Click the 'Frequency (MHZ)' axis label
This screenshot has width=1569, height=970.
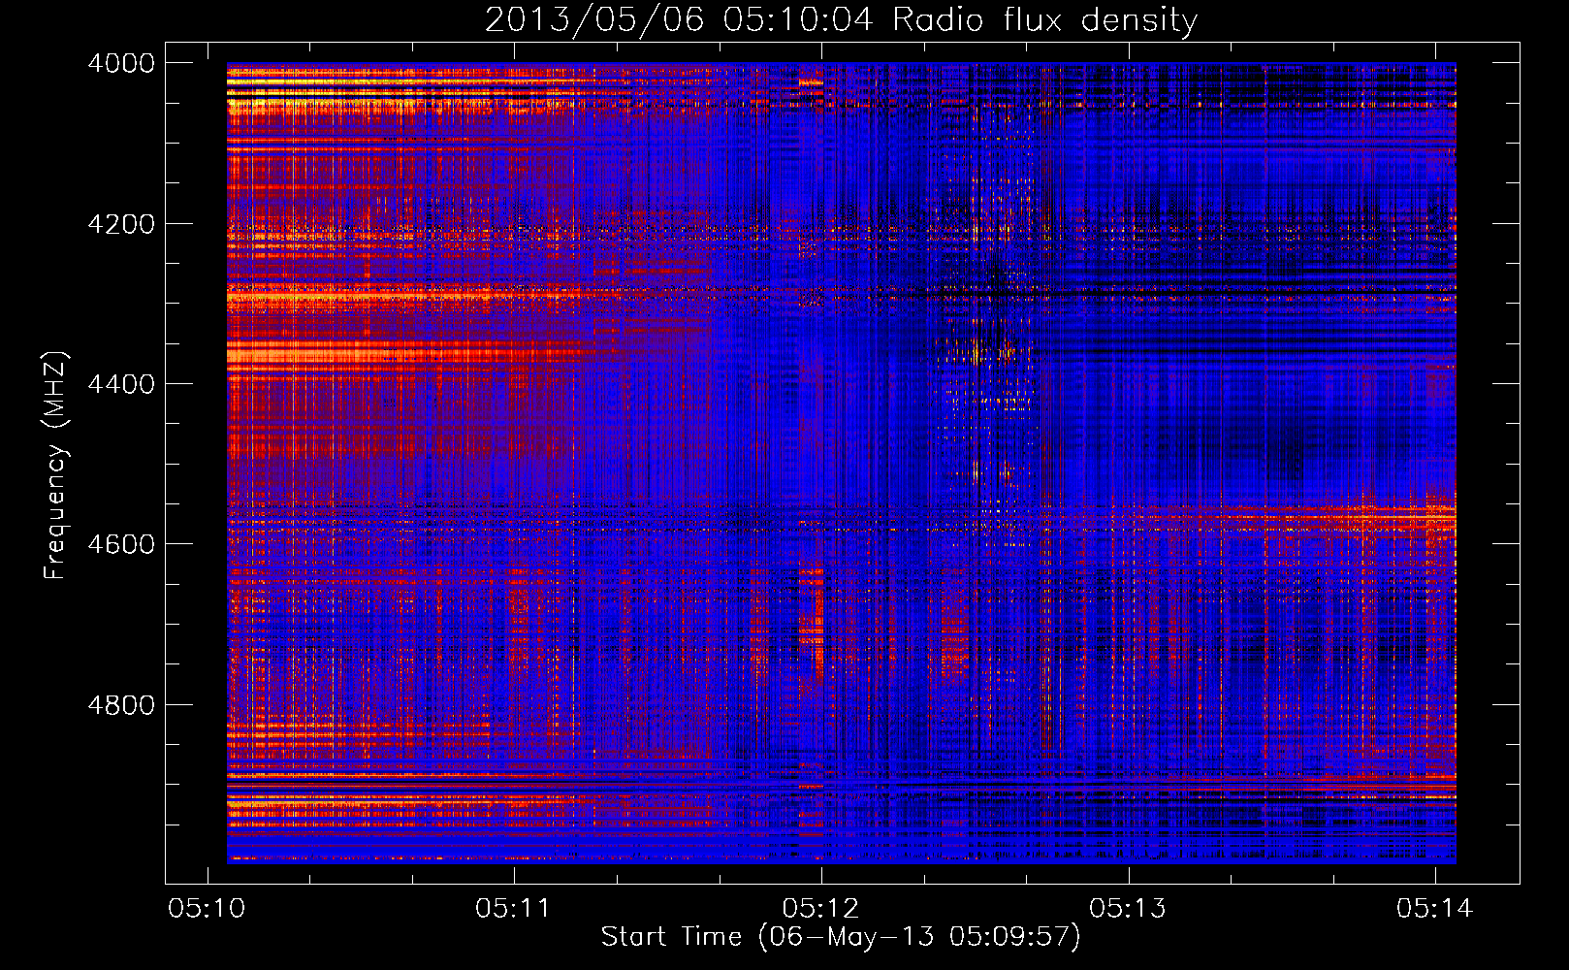point(55,466)
